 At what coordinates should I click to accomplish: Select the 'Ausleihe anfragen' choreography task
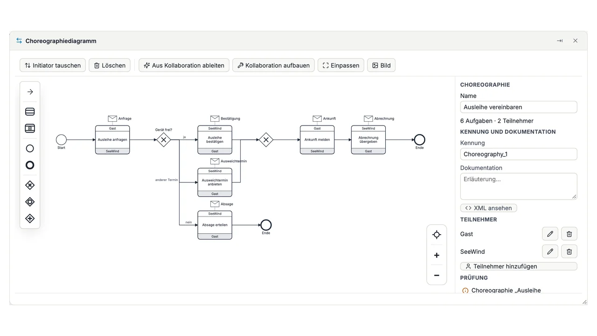(112, 140)
